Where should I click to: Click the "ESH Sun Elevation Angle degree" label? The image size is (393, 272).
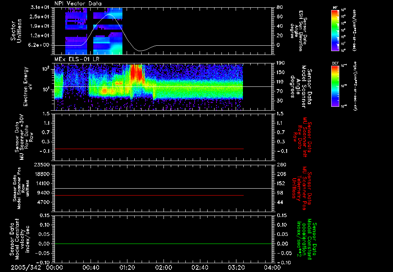coord(299,31)
